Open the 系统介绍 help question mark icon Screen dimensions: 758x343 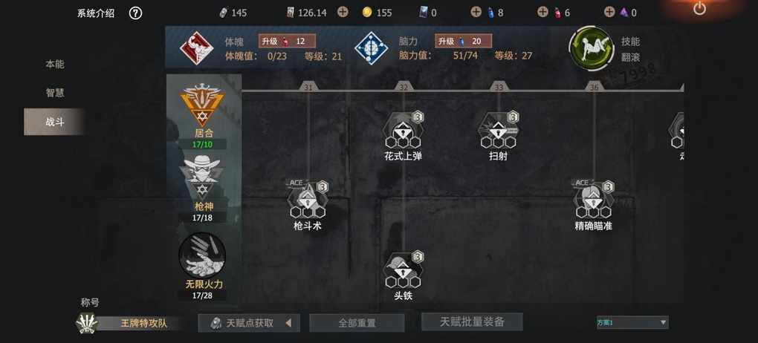tap(136, 13)
